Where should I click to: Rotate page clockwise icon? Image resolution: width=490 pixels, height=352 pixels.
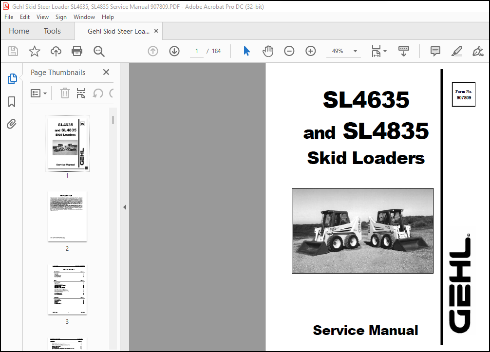(x=112, y=93)
